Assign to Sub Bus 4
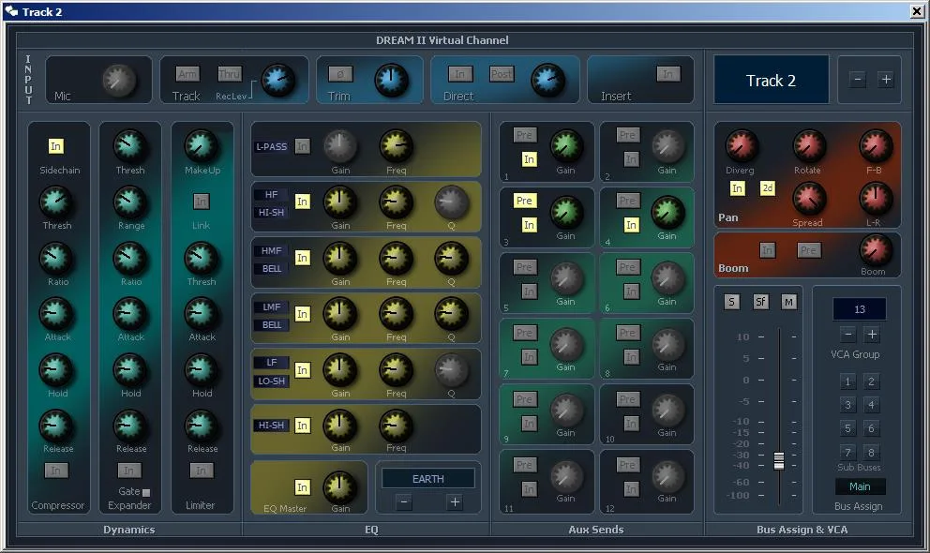This screenshot has width=930, height=553. click(x=871, y=405)
